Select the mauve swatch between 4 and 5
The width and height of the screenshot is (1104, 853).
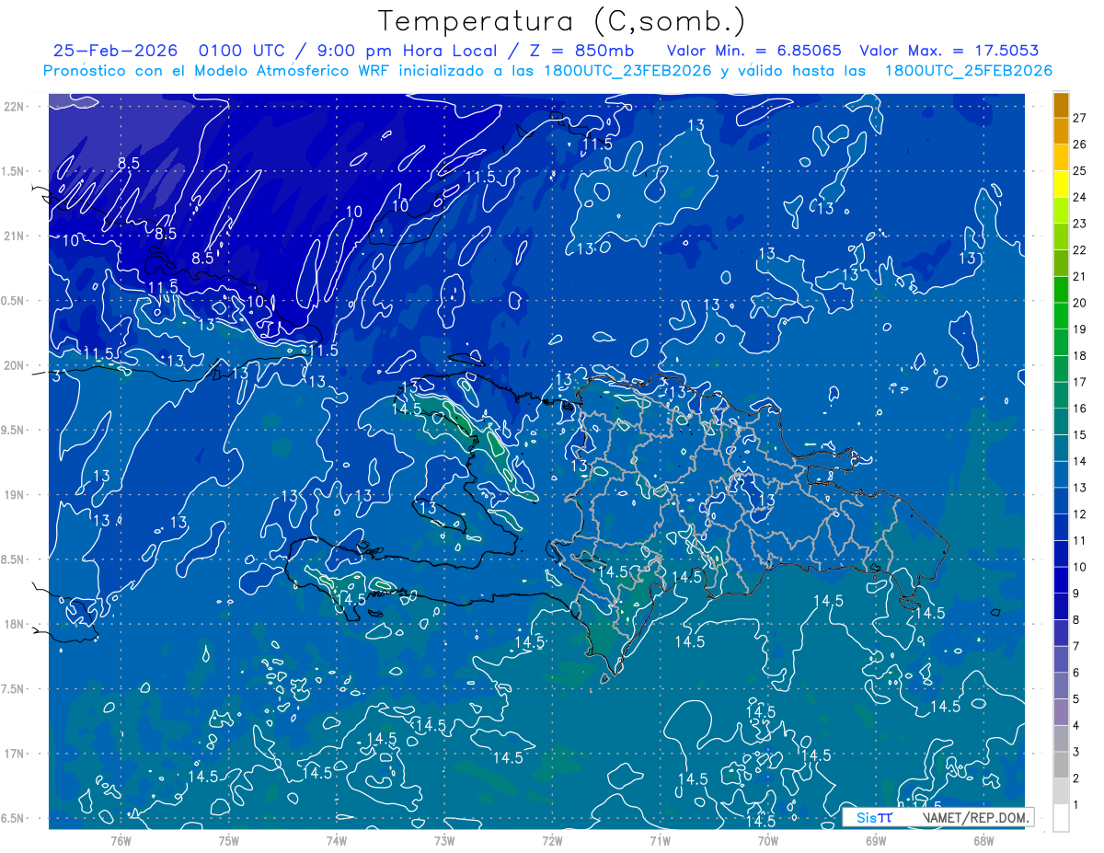tap(1061, 711)
